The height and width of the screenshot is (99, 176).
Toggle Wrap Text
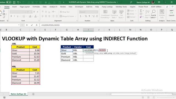click(x=65, y=12)
